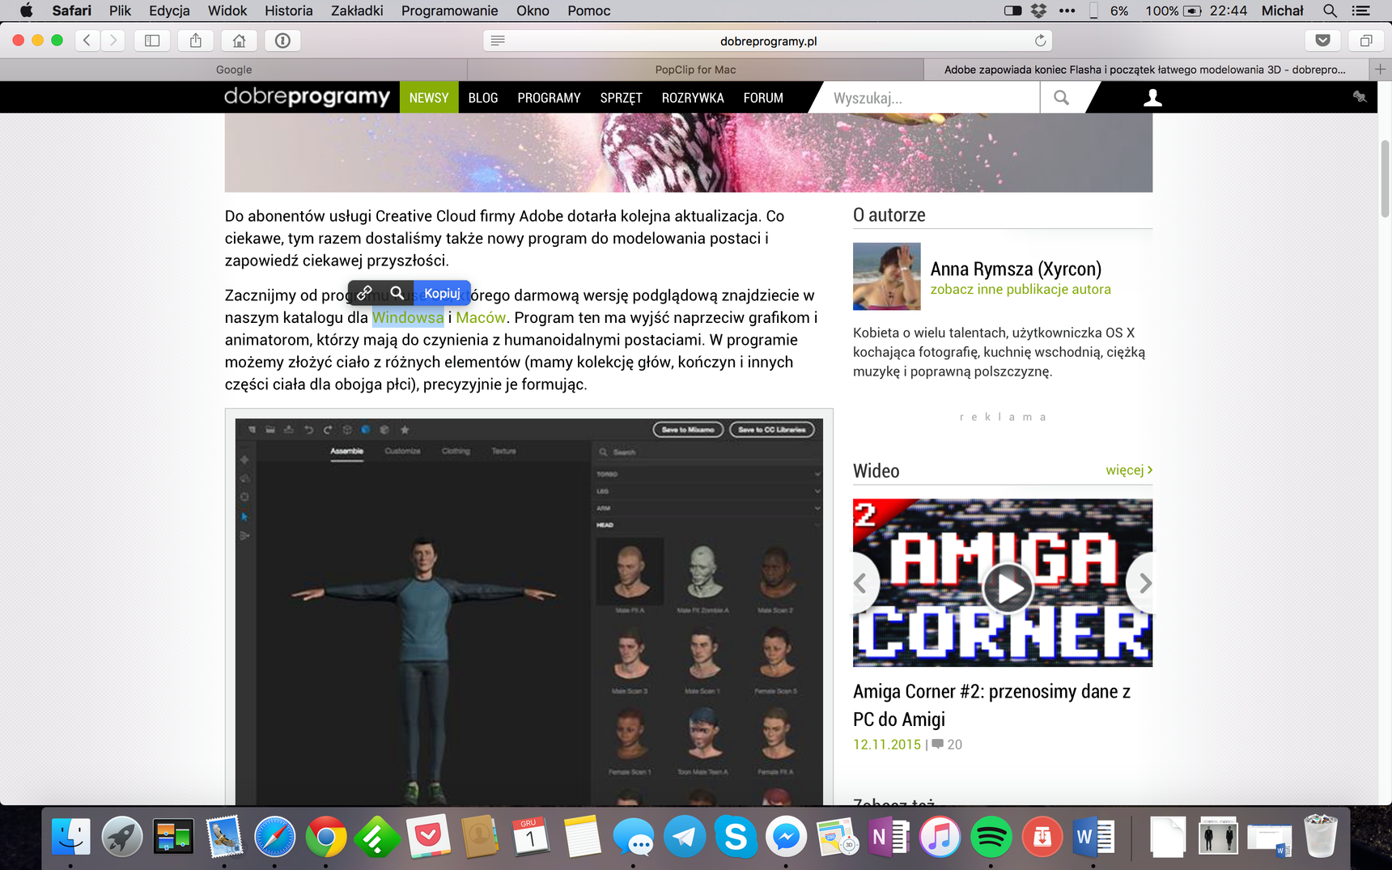Open Finder from the Dock

(71, 836)
